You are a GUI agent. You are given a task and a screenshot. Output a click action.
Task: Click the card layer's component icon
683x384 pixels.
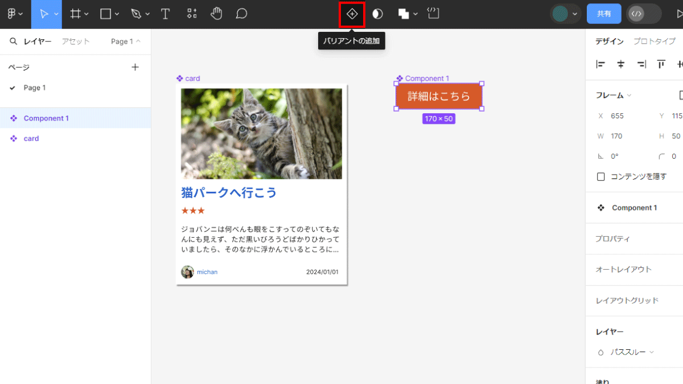(14, 138)
